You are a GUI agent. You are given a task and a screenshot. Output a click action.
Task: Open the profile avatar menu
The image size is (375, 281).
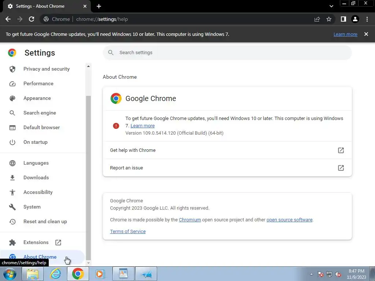355,19
